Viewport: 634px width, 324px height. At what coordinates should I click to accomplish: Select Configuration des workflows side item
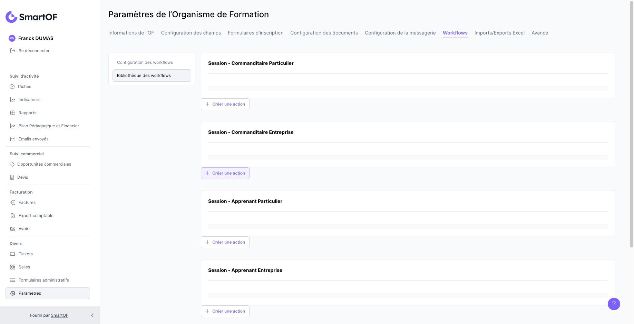[145, 62]
